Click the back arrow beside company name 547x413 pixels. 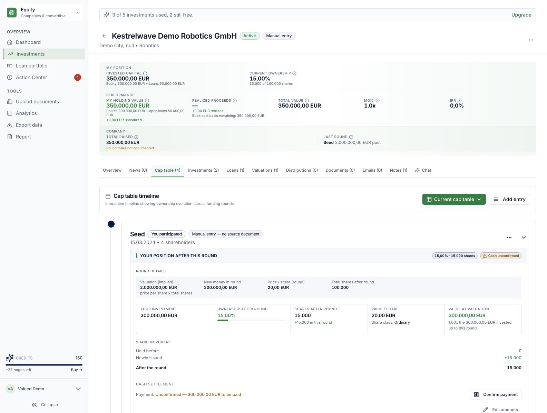pos(104,36)
